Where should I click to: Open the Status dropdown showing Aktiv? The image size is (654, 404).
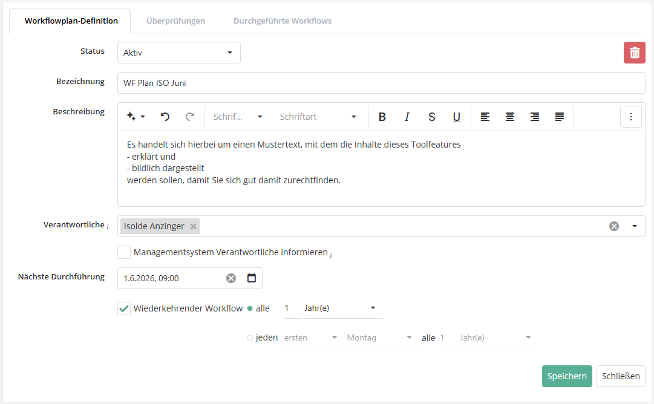(178, 53)
